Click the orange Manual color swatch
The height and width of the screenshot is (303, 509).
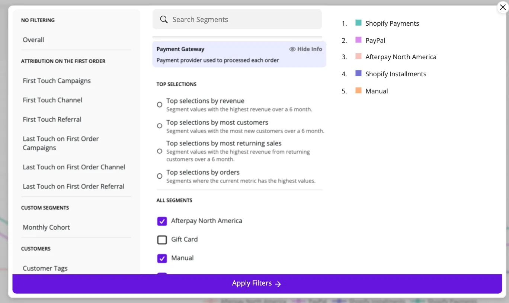[x=358, y=90]
